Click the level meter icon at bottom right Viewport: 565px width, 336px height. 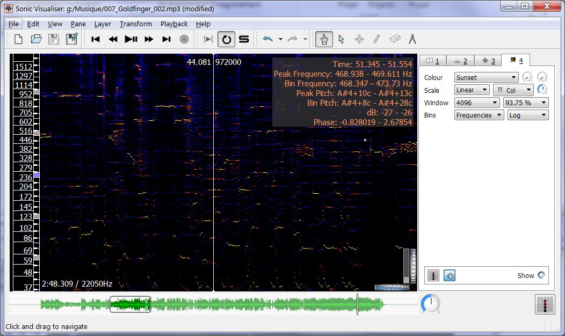click(x=545, y=304)
